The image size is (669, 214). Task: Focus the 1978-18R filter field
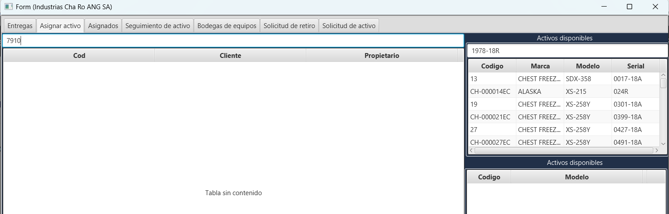(x=567, y=51)
